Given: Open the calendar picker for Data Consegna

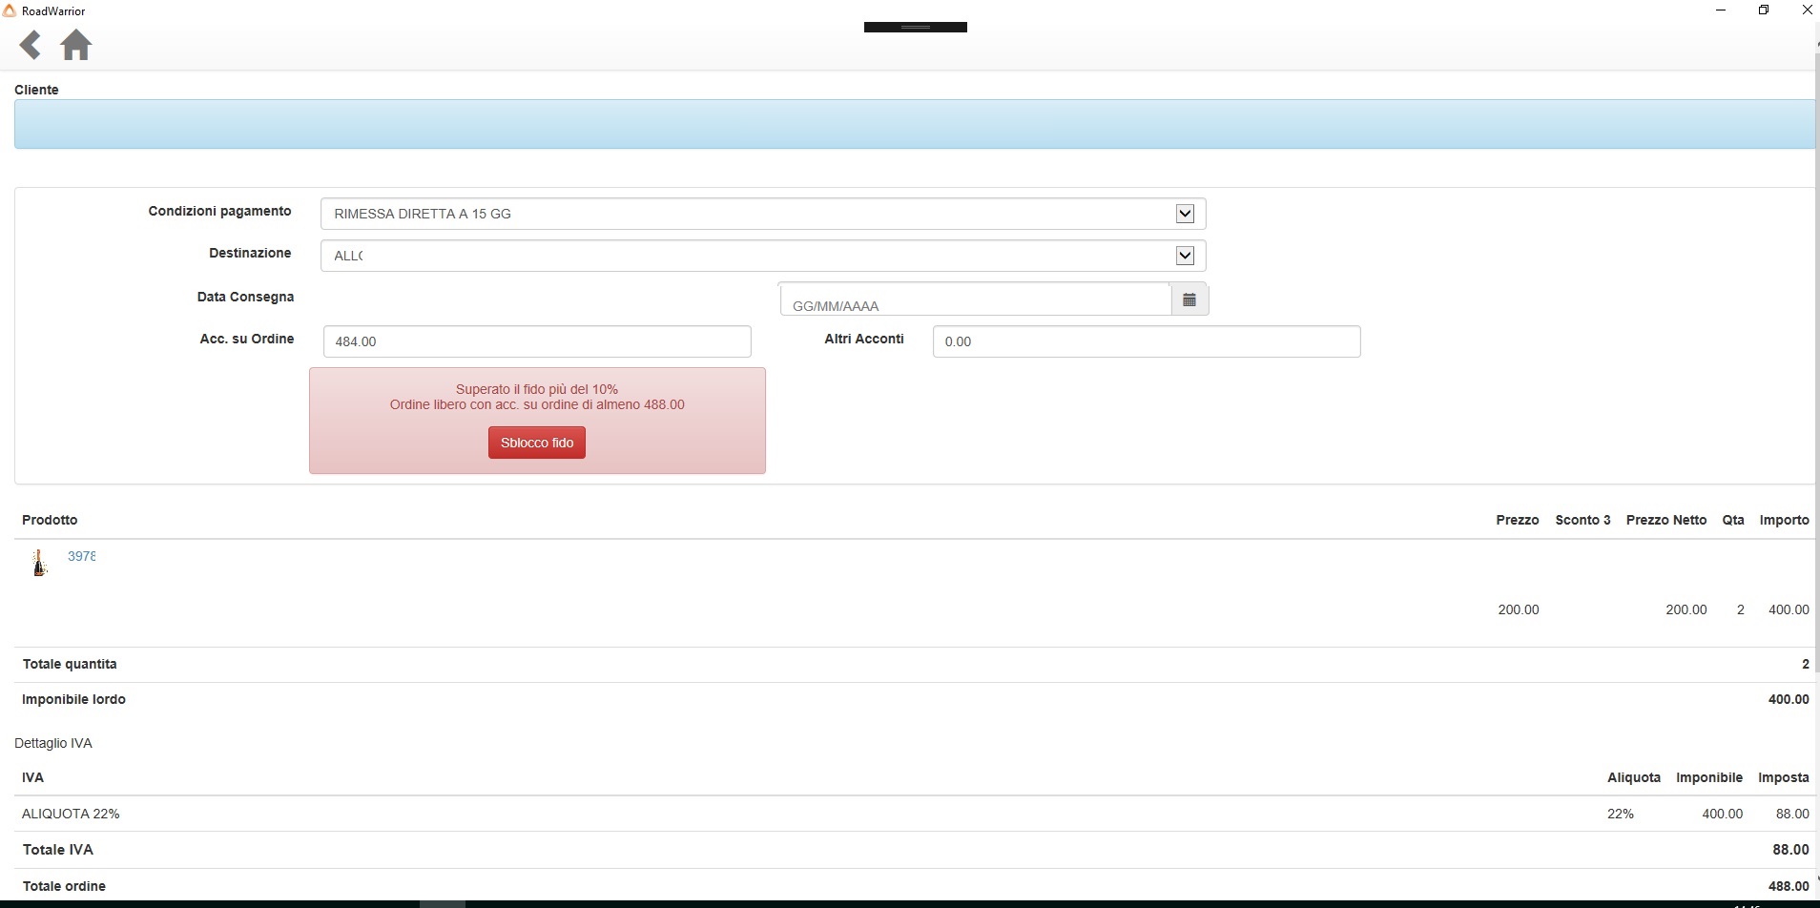Looking at the screenshot, I should (x=1189, y=299).
